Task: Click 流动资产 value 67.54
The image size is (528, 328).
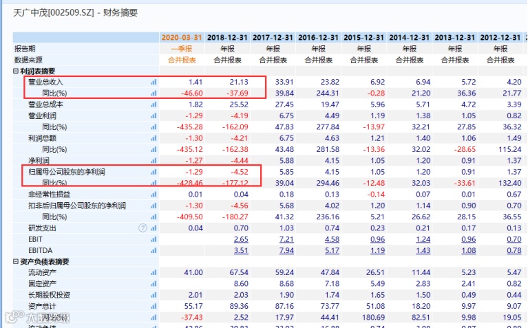Action: [x=239, y=272]
